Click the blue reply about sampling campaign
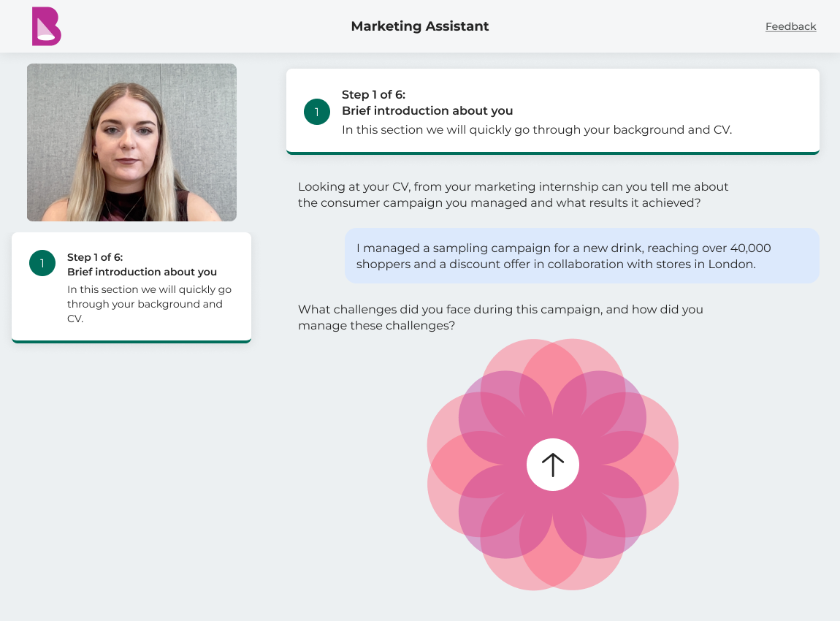840x621 pixels. tap(581, 256)
